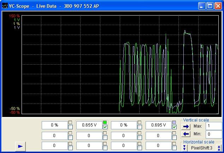The width and height of the screenshot is (224, 153).
Task: Maximize the VC-Scope window
Action: (210, 6)
